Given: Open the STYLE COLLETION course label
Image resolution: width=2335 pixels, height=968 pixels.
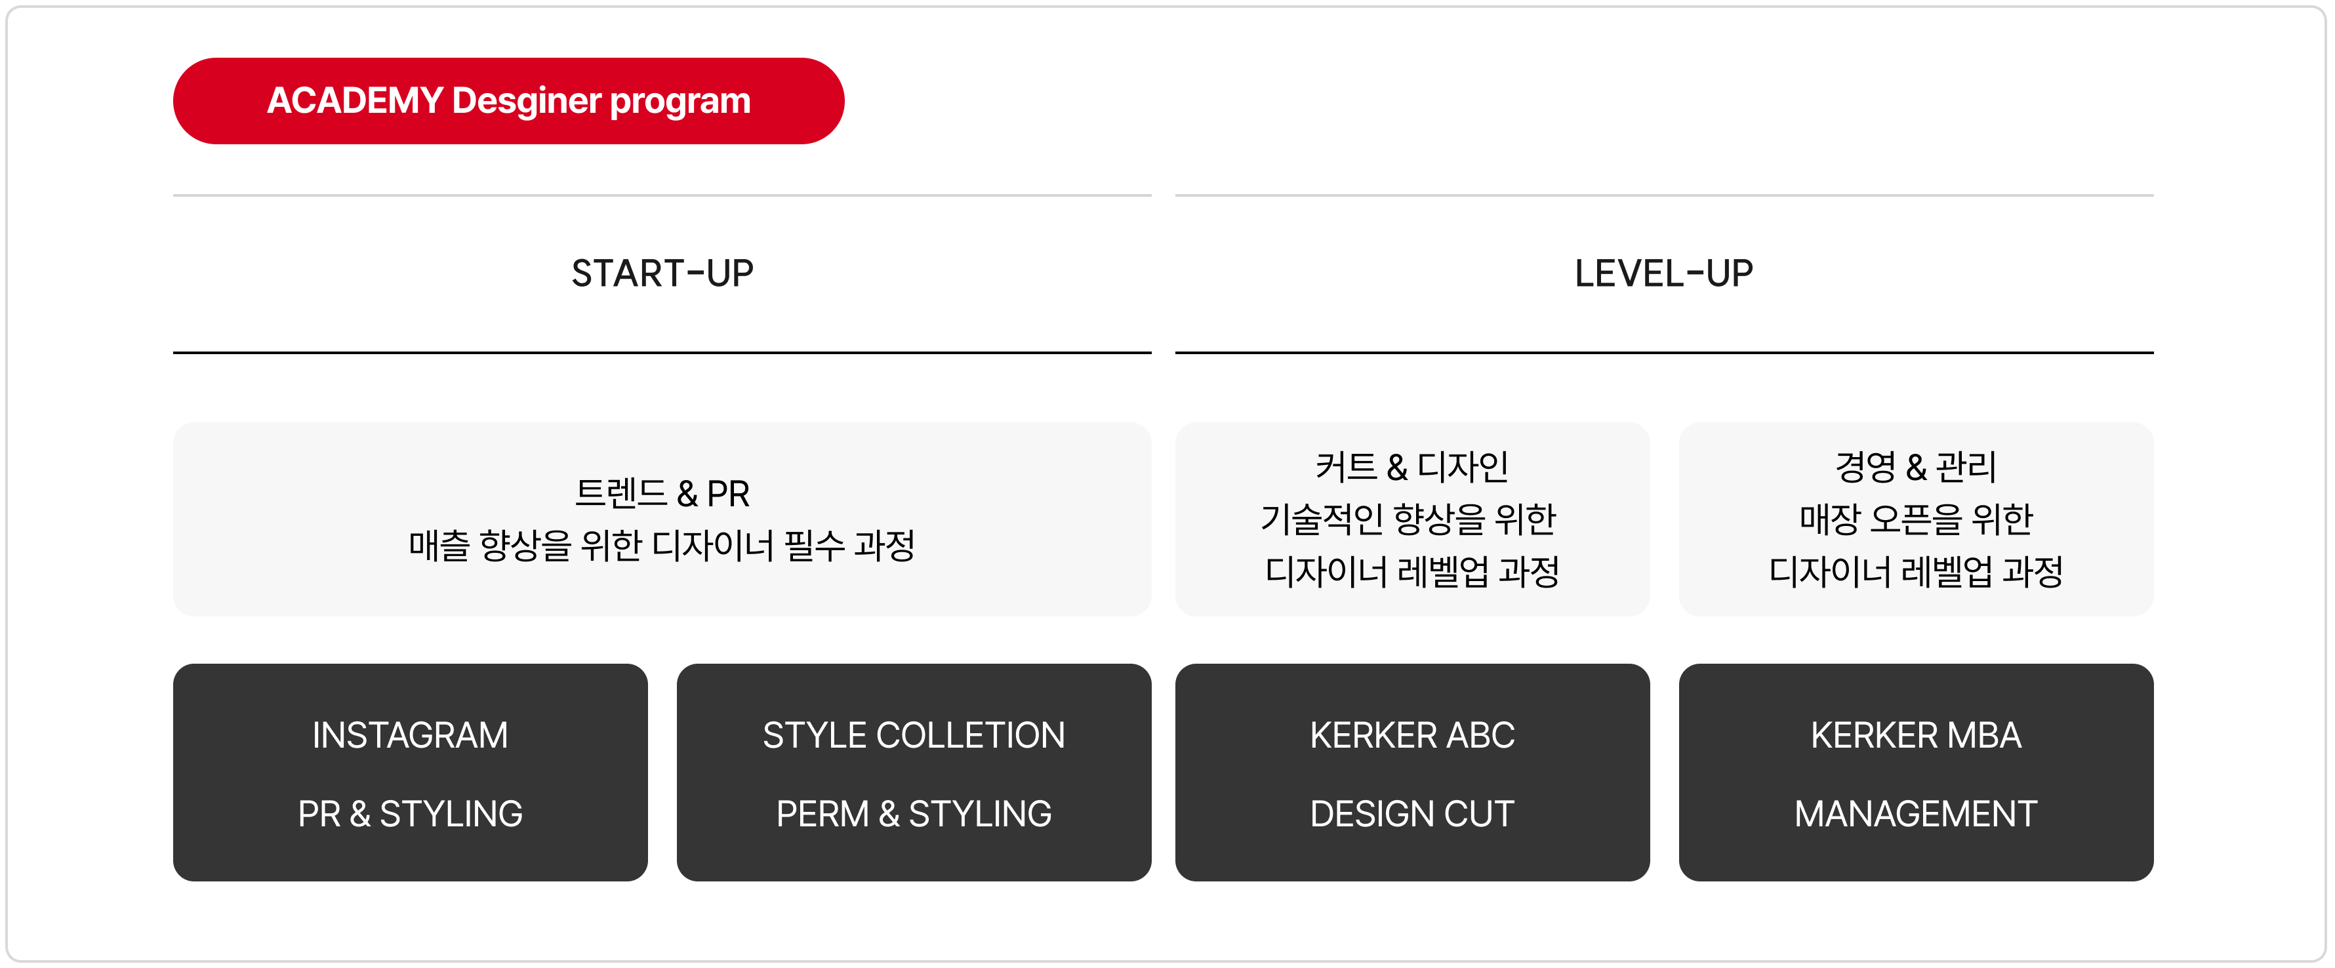Looking at the screenshot, I should (914, 735).
